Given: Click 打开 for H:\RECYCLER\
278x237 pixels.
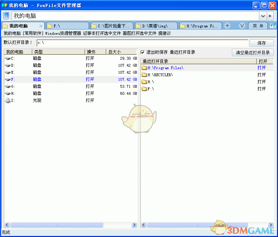Looking at the screenshot, I should pos(261,75).
